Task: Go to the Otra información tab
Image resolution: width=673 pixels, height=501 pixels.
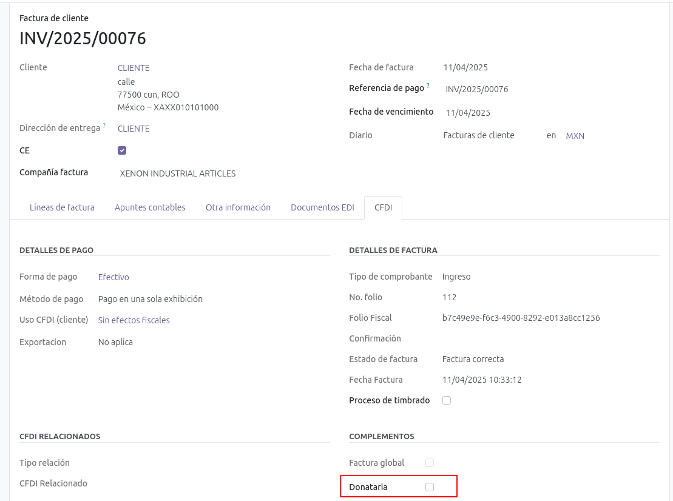Action: (x=238, y=207)
